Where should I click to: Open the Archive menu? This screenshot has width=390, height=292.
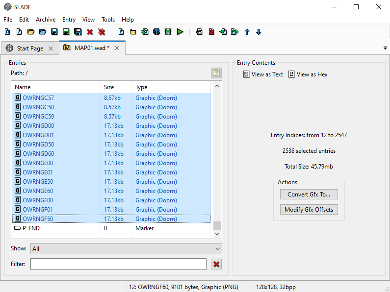point(46,20)
